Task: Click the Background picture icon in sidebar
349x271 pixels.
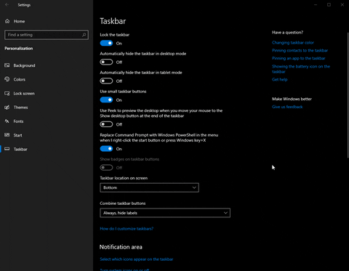Action: pos(7,65)
